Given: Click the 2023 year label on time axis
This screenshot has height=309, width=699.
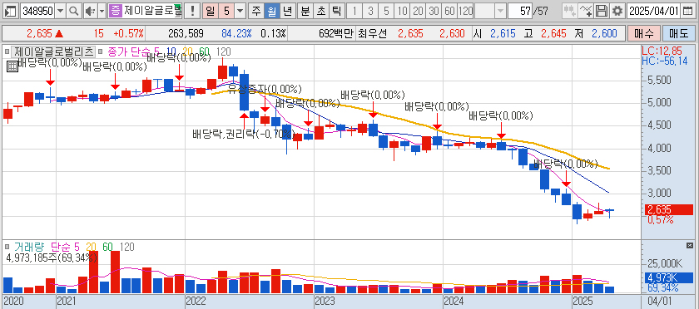Looking at the screenshot, I should point(325,301).
